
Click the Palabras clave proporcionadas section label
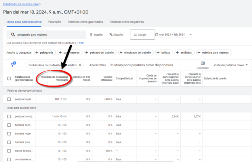[25, 91]
